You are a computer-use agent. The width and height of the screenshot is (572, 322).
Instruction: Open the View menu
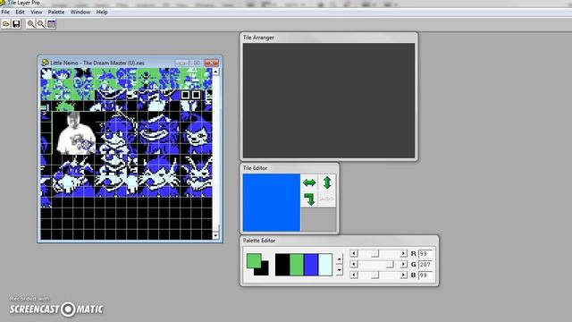coord(36,12)
